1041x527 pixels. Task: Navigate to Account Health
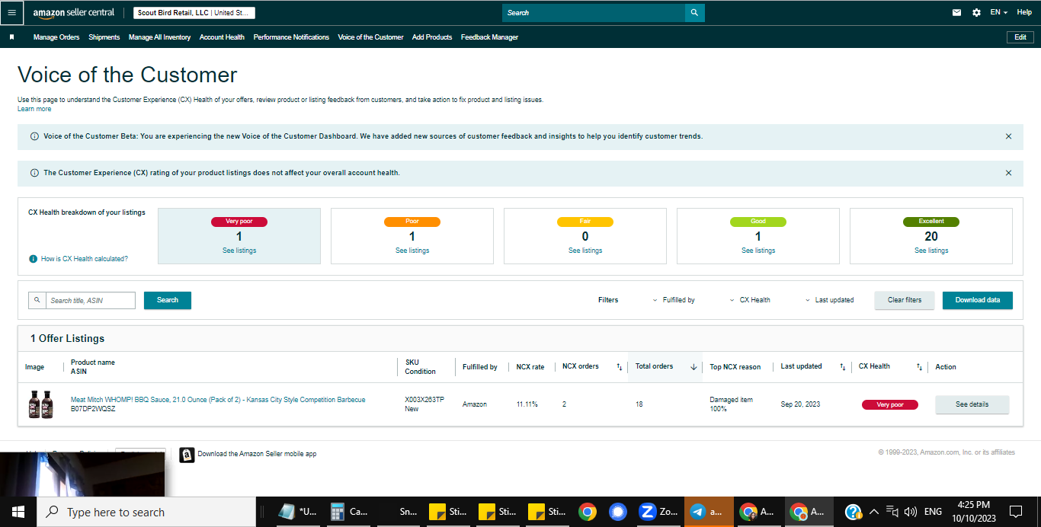click(x=222, y=37)
